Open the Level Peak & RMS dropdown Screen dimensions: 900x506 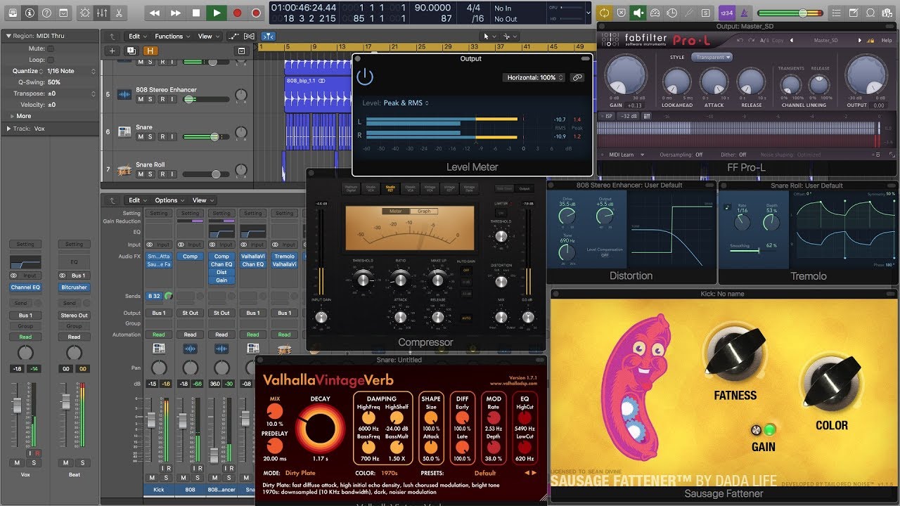pyautogui.click(x=406, y=103)
